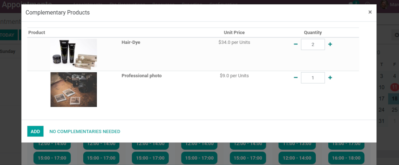Screen dimensions: 399x165
Task: Select the Professional photo product name
Action: tap(142, 76)
